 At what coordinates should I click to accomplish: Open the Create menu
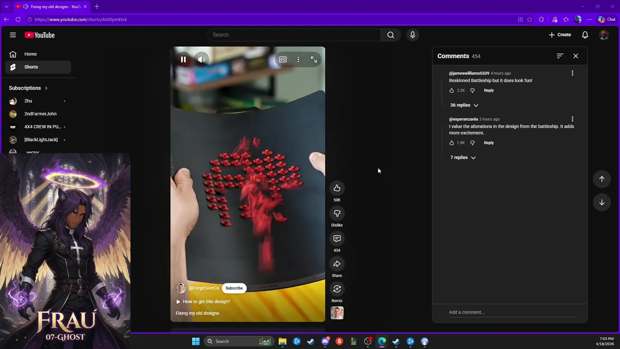[x=560, y=35]
